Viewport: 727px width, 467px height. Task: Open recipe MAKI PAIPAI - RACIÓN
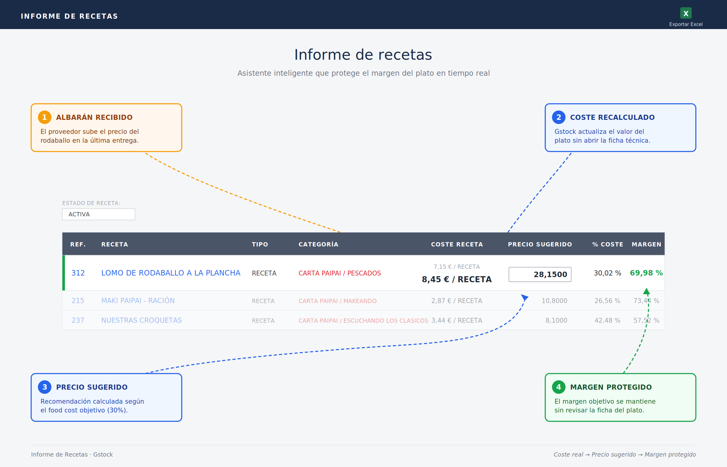pyautogui.click(x=138, y=301)
